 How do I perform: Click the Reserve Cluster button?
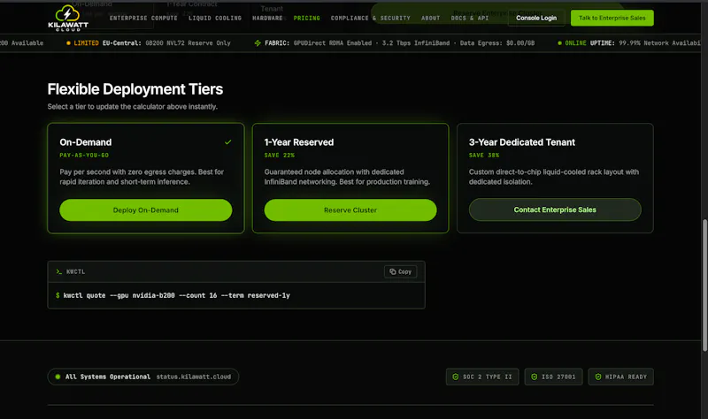coord(350,210)
